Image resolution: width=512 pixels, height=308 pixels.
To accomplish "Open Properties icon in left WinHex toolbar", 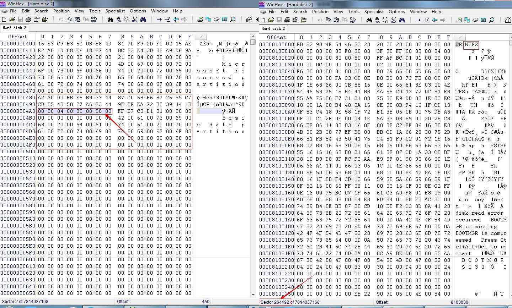I will click(37, 20).
